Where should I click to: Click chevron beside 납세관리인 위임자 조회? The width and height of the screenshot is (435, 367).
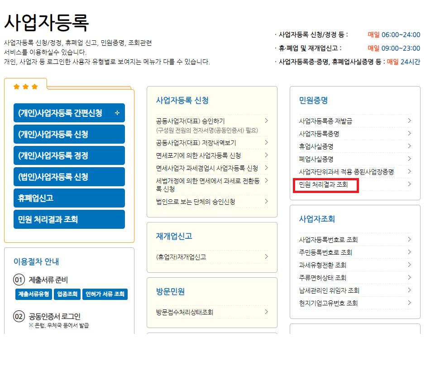[410, 290]
